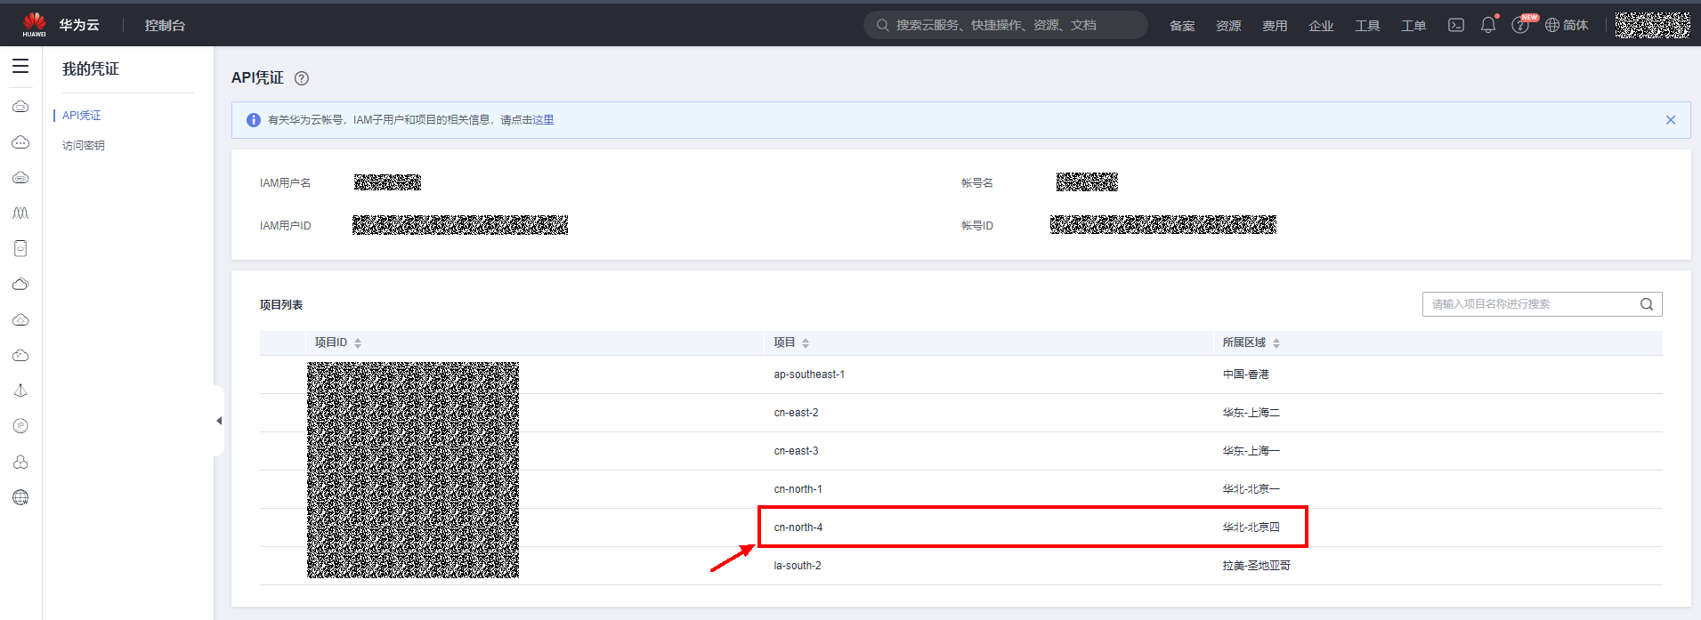1701x620 pixels.
Task: Click the cn-north-4 project cell
Action: (798, 527)
